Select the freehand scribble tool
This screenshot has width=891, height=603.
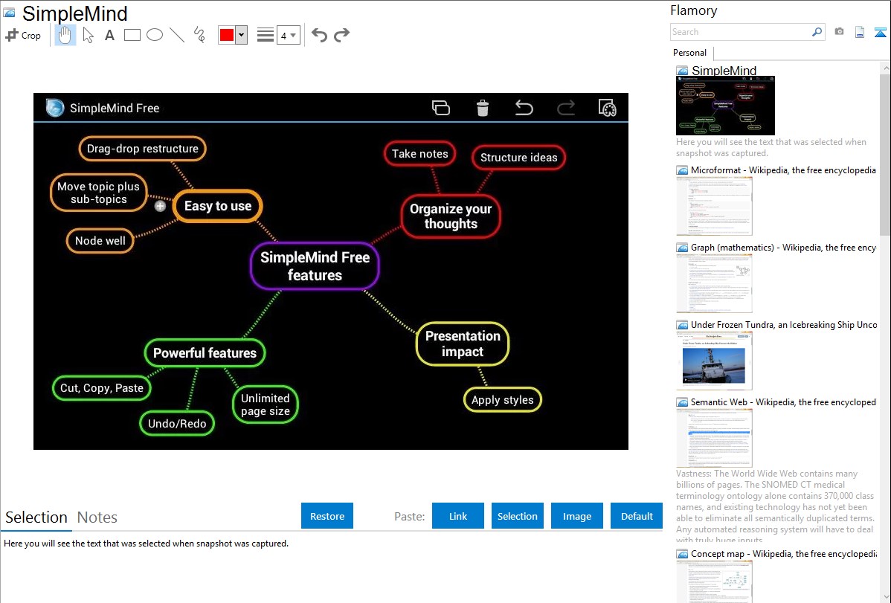coord(199,35)
